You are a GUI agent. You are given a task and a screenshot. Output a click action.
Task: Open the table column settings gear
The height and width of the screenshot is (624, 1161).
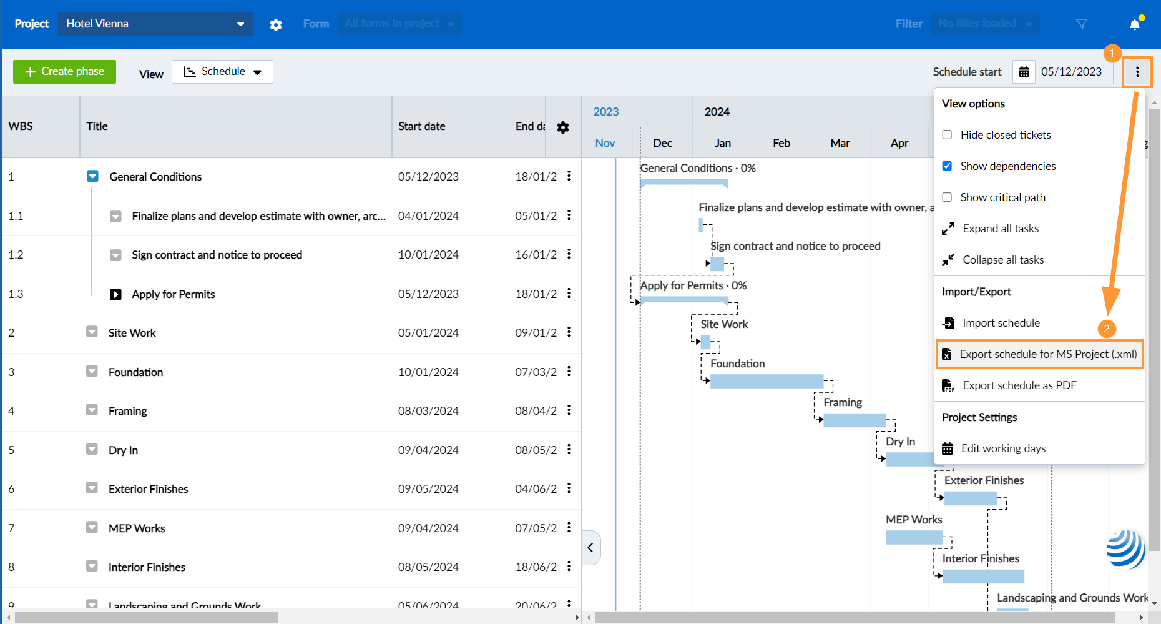tap(563, 127)
